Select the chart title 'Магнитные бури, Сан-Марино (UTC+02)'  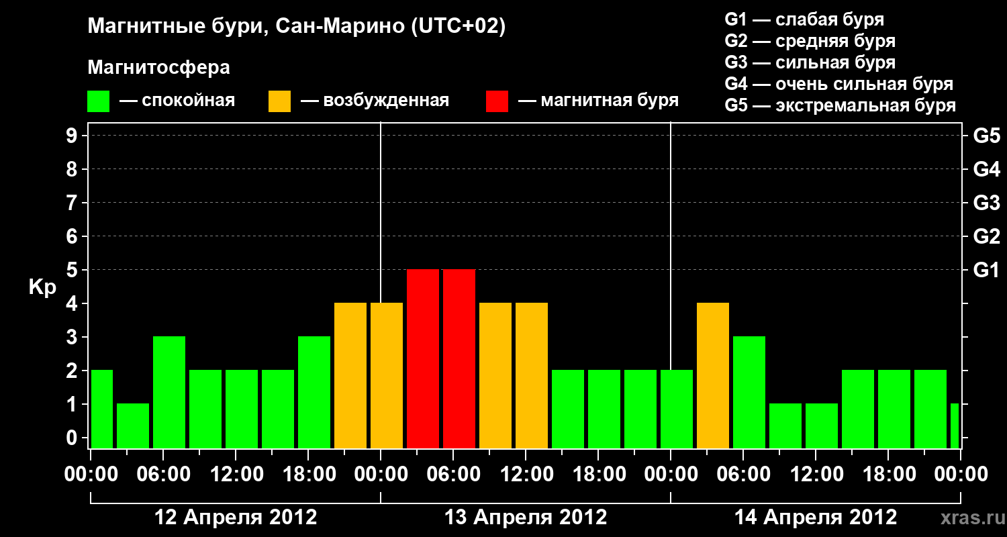(x=296, y=27)
